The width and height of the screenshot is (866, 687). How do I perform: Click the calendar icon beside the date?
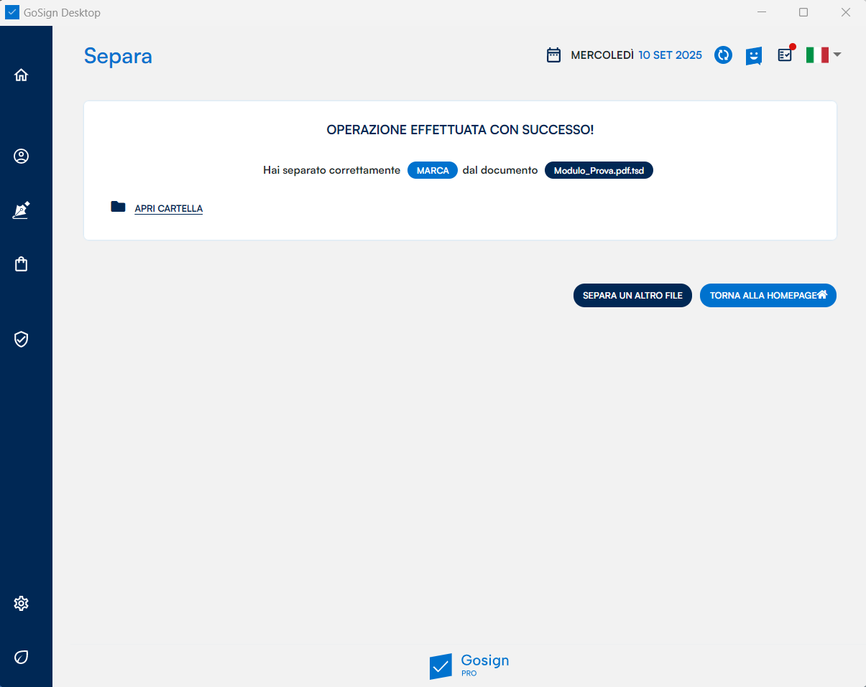tap(553, 55)
